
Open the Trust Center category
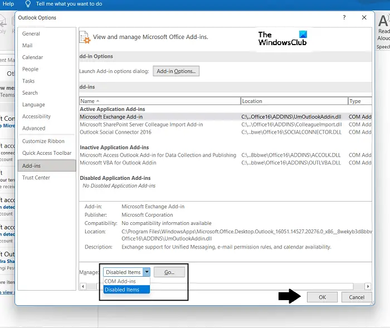(36, 178)
